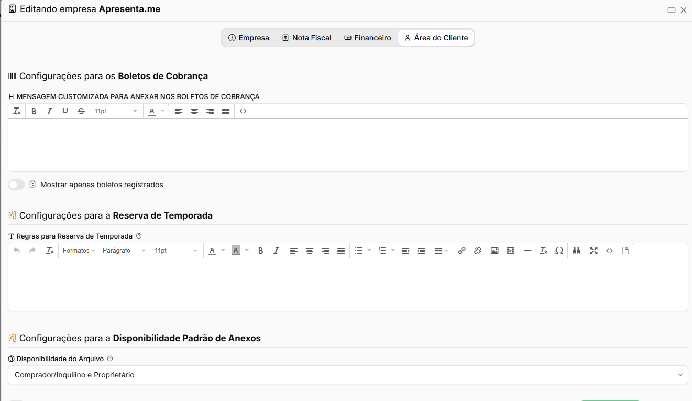Expand numbered list style arrow

pyautogui.click(x=393, y=251)
